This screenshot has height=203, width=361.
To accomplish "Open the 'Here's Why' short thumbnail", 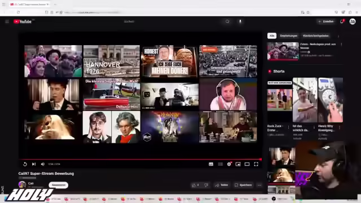I will [x=331, y=100].
